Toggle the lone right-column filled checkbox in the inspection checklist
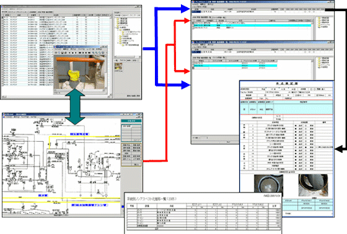This screenshot has height=234, width=347. point(305,147)
